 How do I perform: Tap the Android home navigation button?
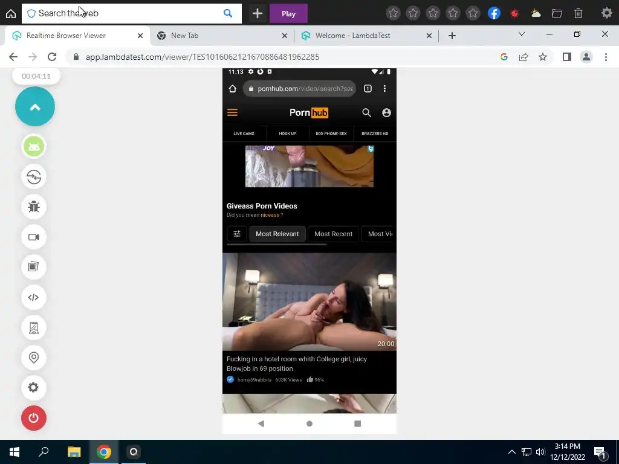coord(309,424)
